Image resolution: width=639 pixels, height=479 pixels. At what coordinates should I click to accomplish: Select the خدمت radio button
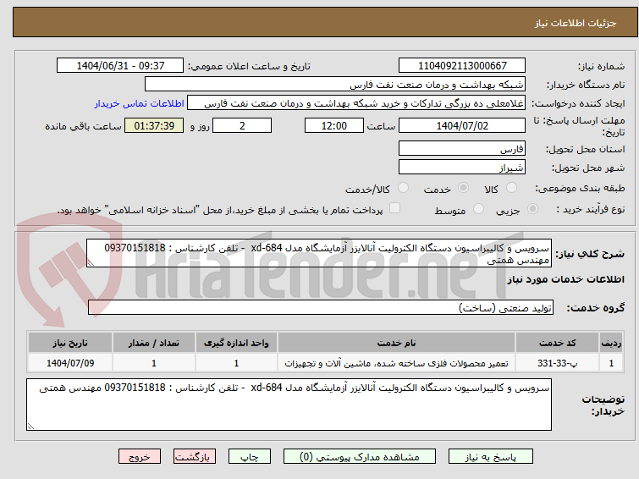[463, 188]
